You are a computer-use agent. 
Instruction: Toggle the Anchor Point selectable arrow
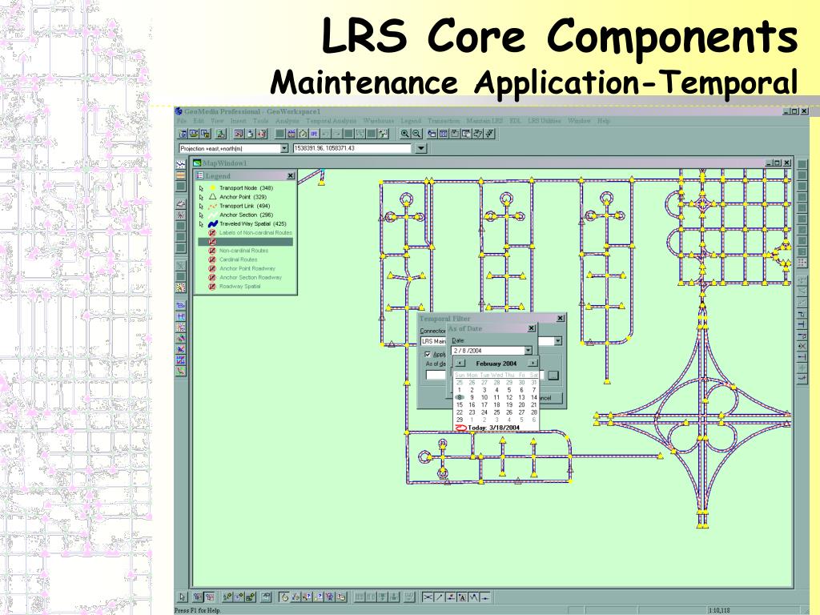(201, 197)
